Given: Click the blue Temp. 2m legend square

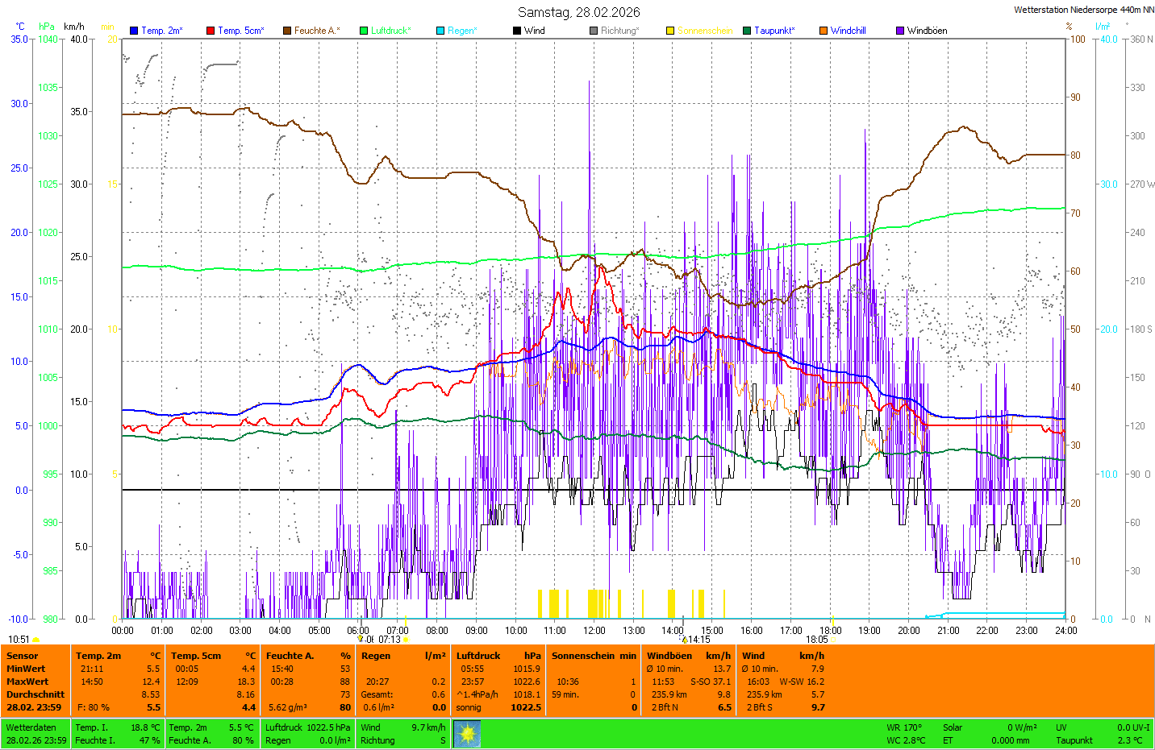Looking at the screenshot, I should 134,31.
